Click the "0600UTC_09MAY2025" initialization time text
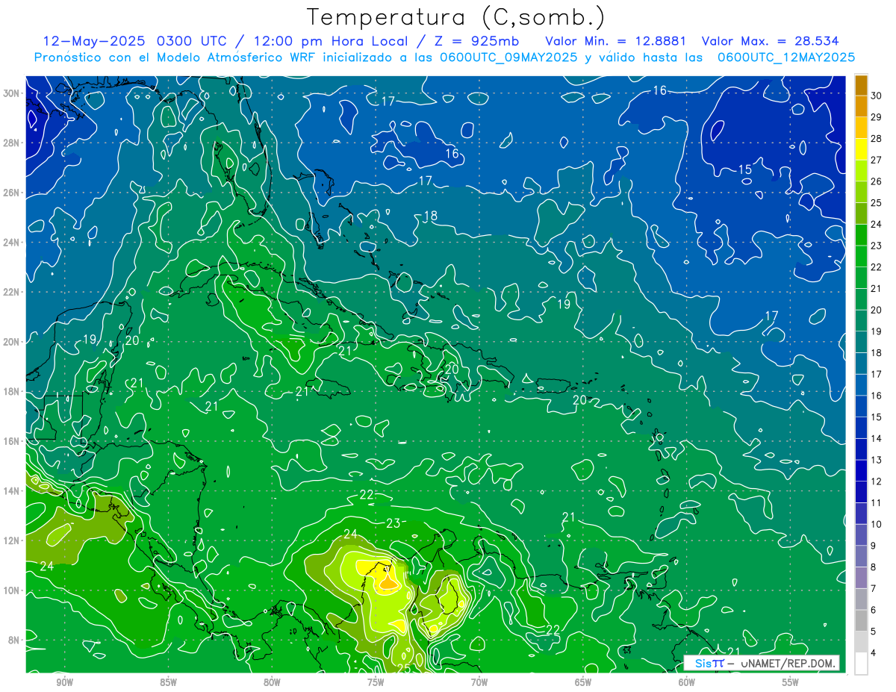 pyautogui.click(x=508, y=57)
